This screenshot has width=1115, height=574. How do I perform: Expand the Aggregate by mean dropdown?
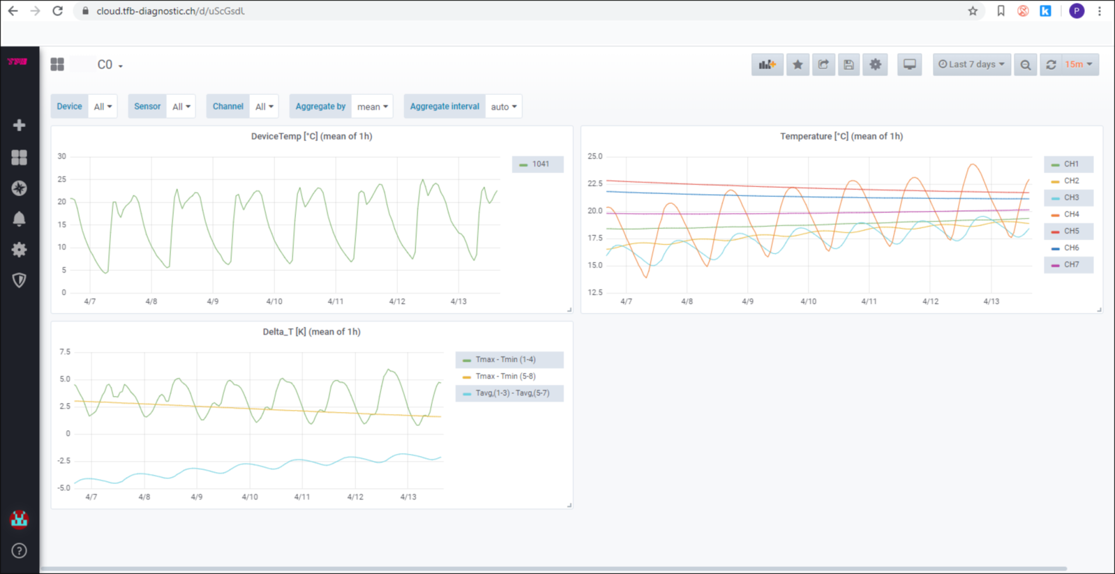(x=372, y=107)
